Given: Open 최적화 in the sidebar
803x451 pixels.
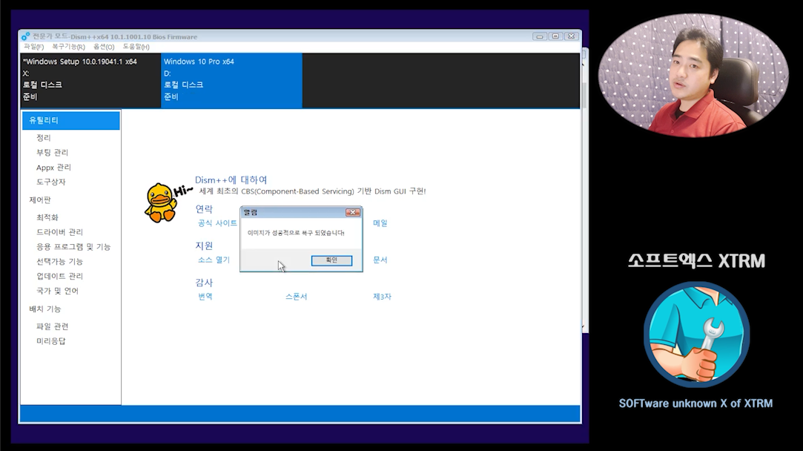Looking at the screenshot, I should click(47, 217).
